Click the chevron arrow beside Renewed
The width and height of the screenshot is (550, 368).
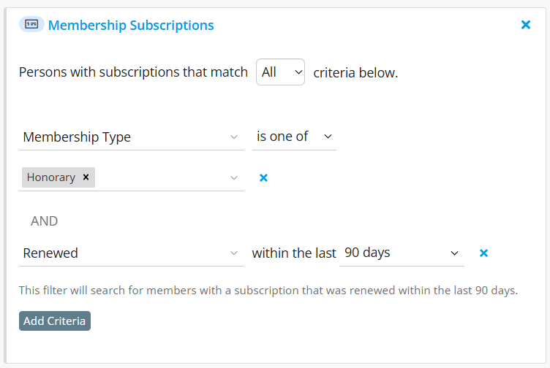pos(234,253)
